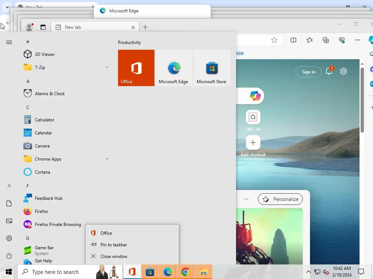
Task: Open the notifications bell in Edge page
Action: tap(329, 71)
